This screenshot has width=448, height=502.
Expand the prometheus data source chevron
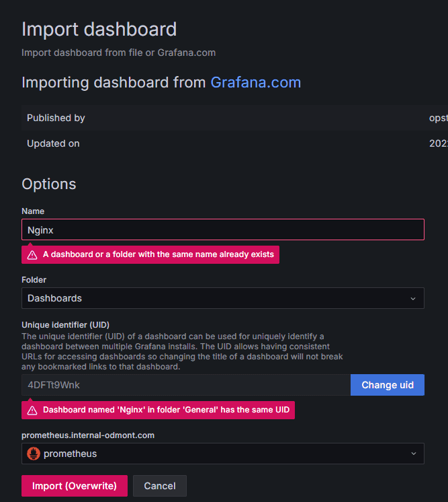(414, 454)
